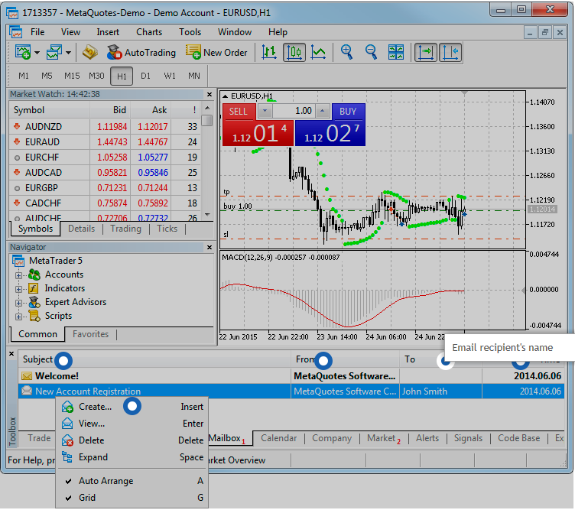Select the AUDNZD row in Market Watch

(105, 127)
